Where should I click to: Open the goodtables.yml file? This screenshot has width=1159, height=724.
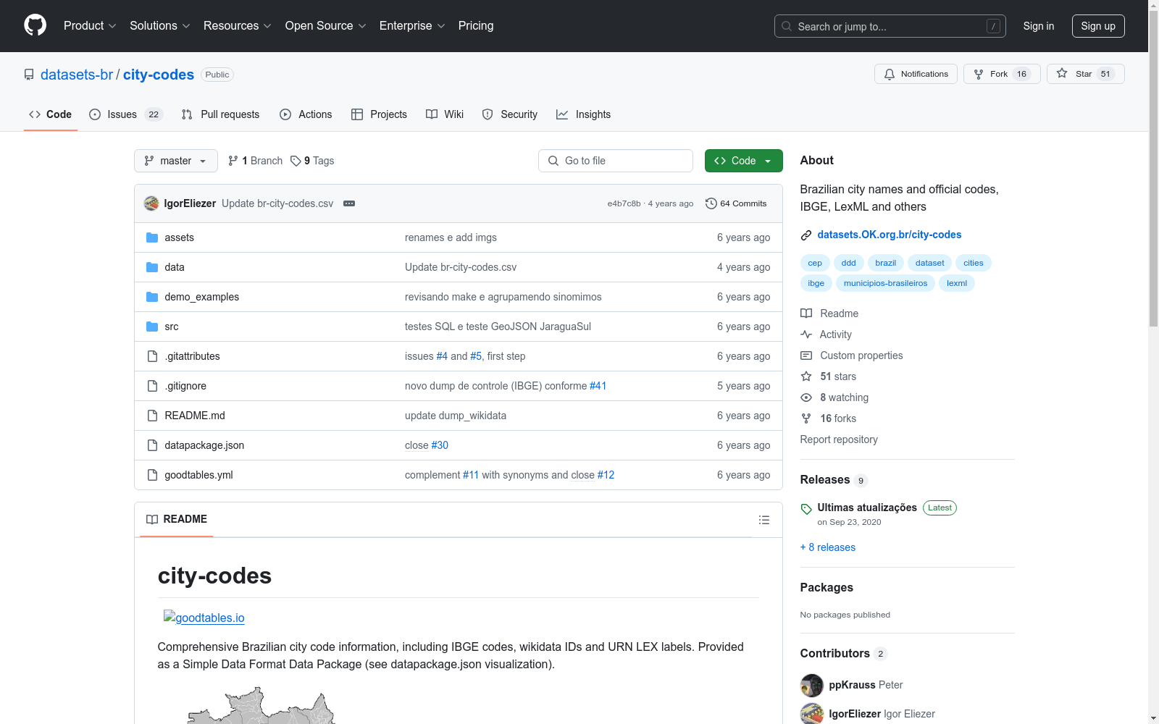[198, 475]
